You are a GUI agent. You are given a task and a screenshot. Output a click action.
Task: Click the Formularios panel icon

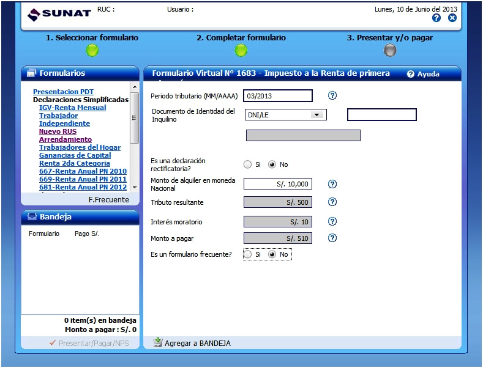click(x=31, y=73)
